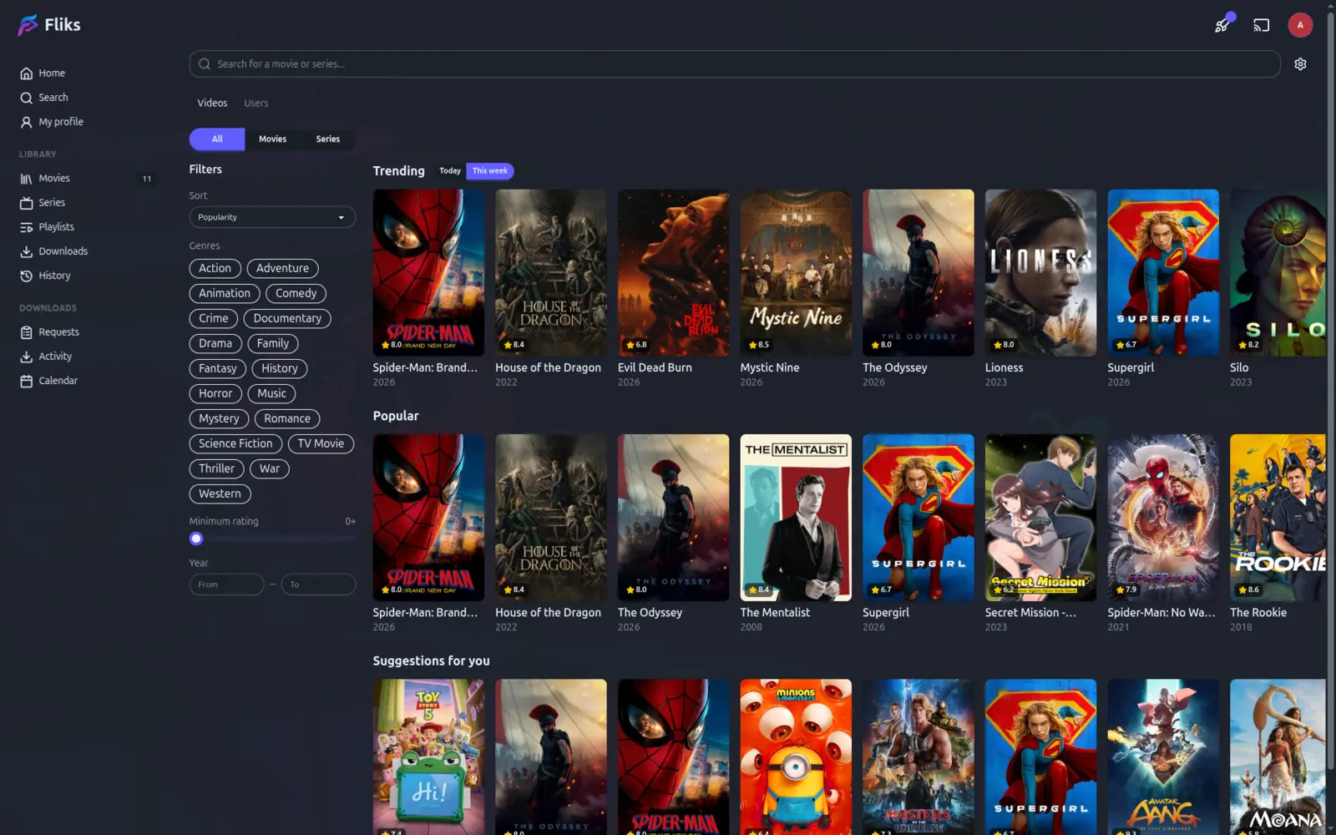Image resolution: width=1336 pixels, height=835 pixels.
Task: Open the Search sidebar icon
Action: click(x=27, y=98)
